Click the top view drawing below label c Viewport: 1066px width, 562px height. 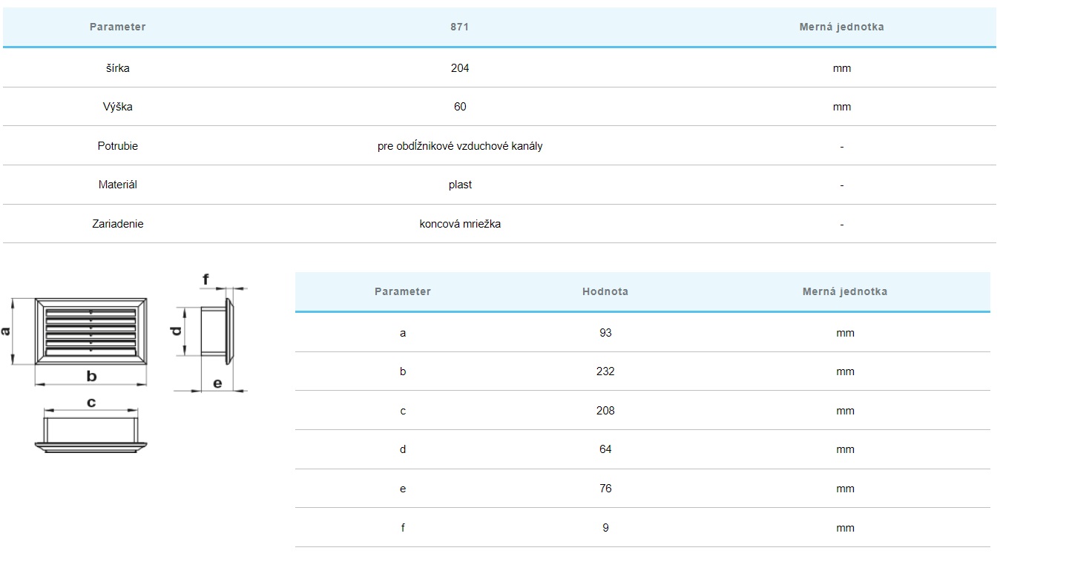[x=91, y=434]
